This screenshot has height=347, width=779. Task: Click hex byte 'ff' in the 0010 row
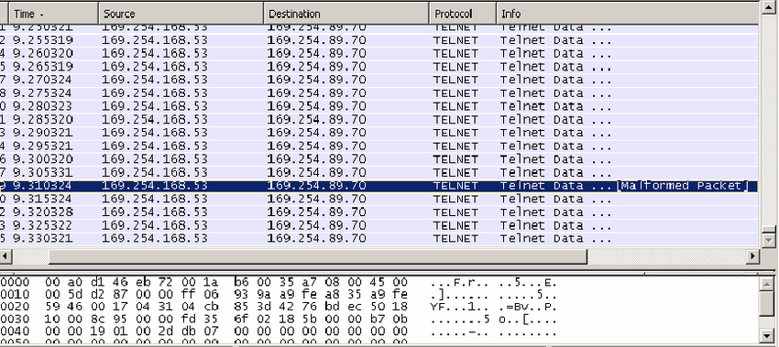point(188,295)
